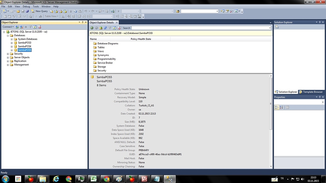Click the New Query toolbar button

tap(40, 11)
